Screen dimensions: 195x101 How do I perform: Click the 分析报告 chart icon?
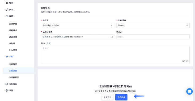click(7, 84)
